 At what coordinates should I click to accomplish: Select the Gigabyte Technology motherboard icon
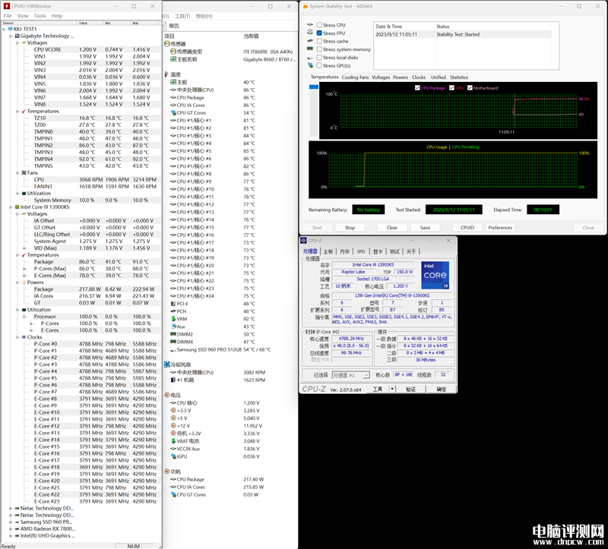click(x=17, y=36)
